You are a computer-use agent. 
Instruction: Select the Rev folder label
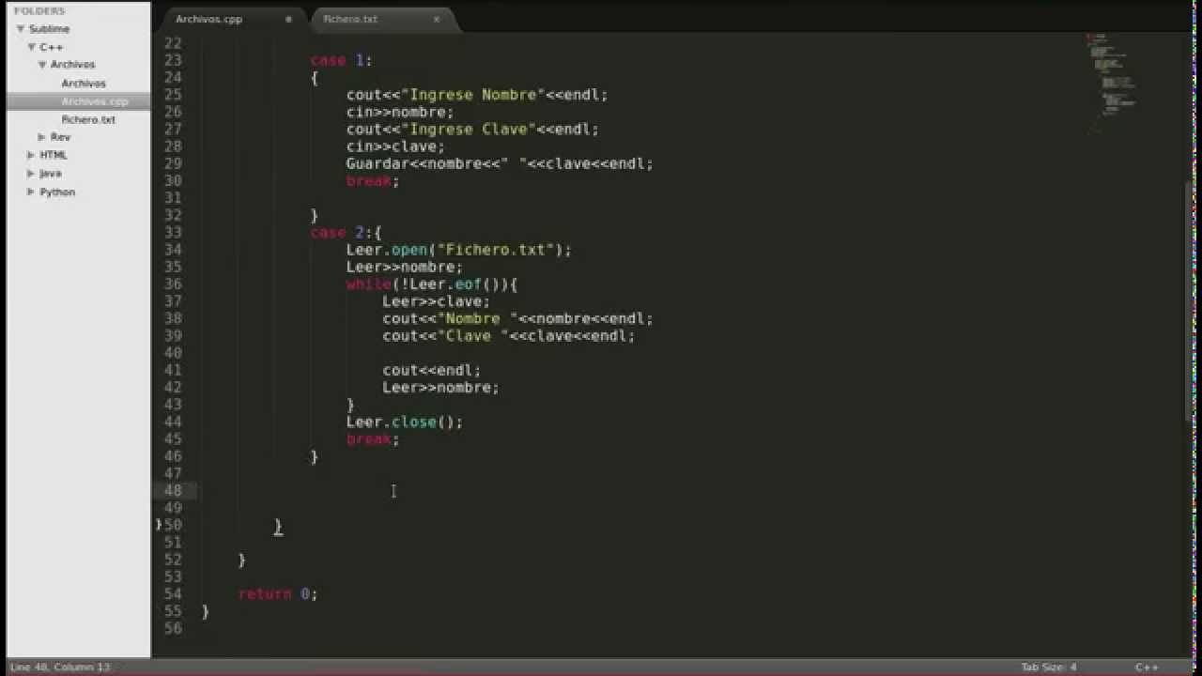[x=60, y=137]
